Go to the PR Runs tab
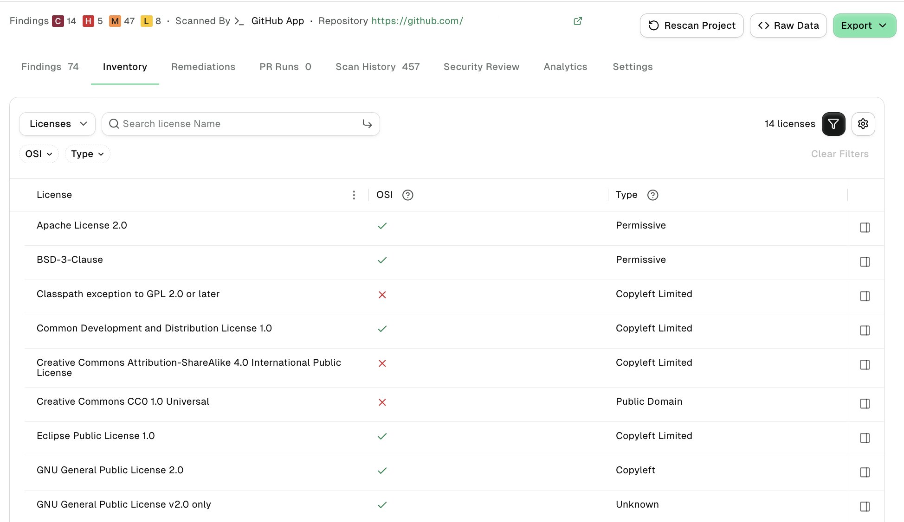Viewport: 904px width, 522px height. tap(285, 67)
